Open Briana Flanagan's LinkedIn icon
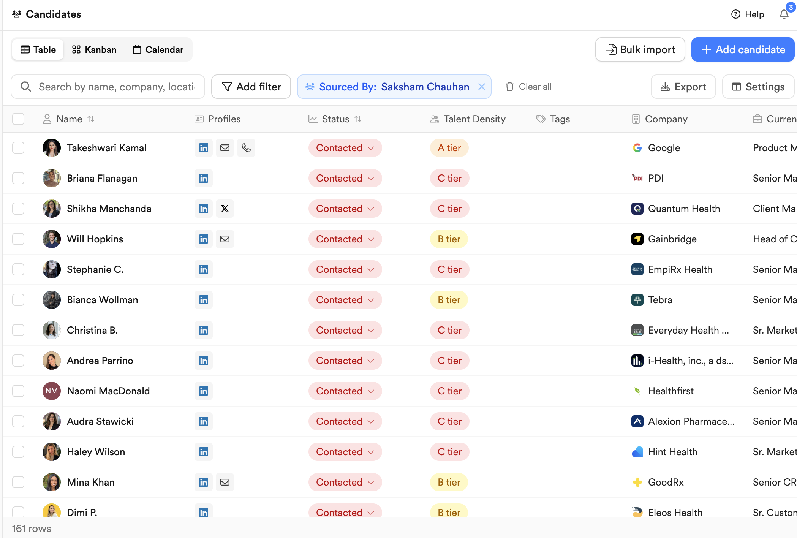This screenshot has height=538, width=797. [x=204, y=178]
